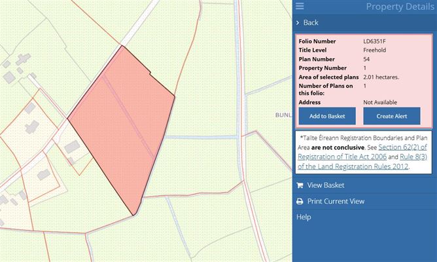437x262 pixels.
Task: Click the shopping cart icon
Action: tap(300, 185)
